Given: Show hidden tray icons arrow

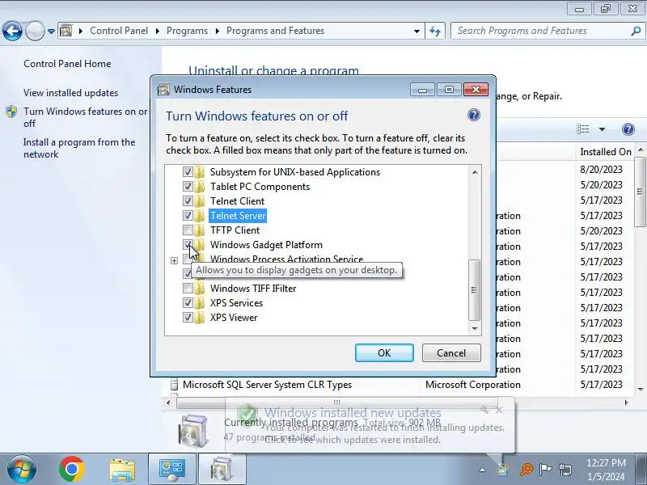Looking at the screenshot, I should [482, 470].
